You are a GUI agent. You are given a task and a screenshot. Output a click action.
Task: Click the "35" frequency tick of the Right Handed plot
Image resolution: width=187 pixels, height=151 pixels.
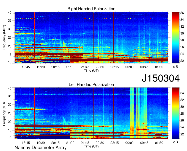click(10, 21)
